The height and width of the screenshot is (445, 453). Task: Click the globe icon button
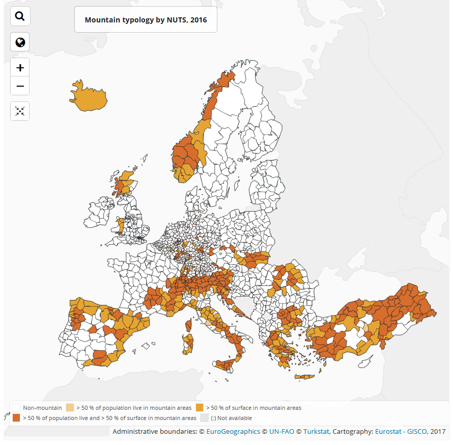click(x=20, y=42)
